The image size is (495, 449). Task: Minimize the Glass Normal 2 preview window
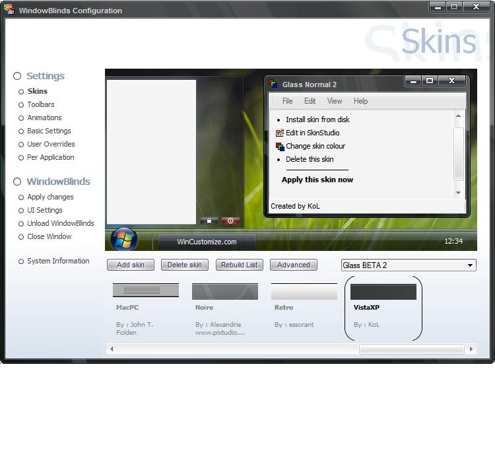(x=413, y=81)
